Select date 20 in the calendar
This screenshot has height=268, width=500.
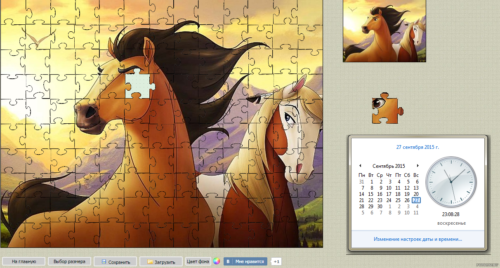pos(416,194)
